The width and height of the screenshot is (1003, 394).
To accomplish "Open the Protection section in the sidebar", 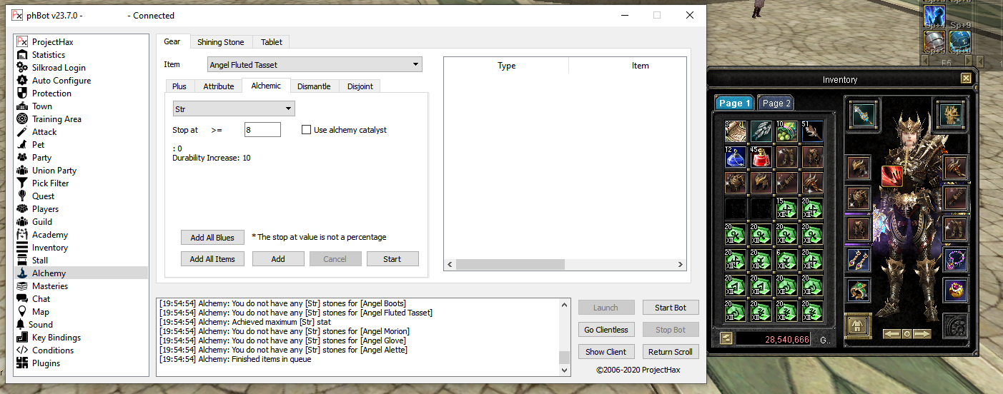I will (51, 94).
